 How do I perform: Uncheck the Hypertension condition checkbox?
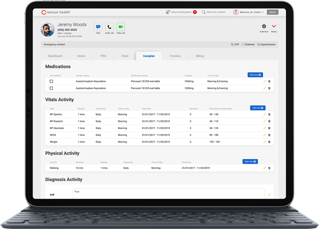[259, 44]
